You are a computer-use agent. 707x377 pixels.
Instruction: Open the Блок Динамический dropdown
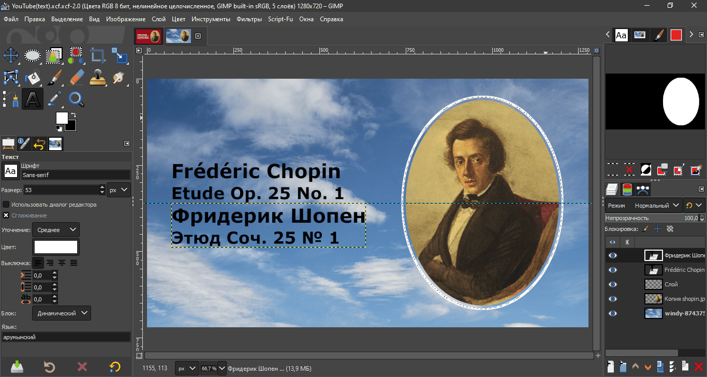(61, 313)
